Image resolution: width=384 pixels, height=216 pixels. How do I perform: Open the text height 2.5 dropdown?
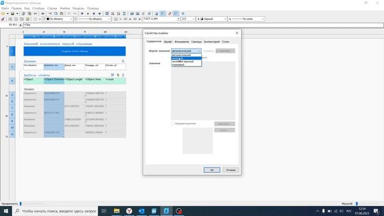coord(188,19)
